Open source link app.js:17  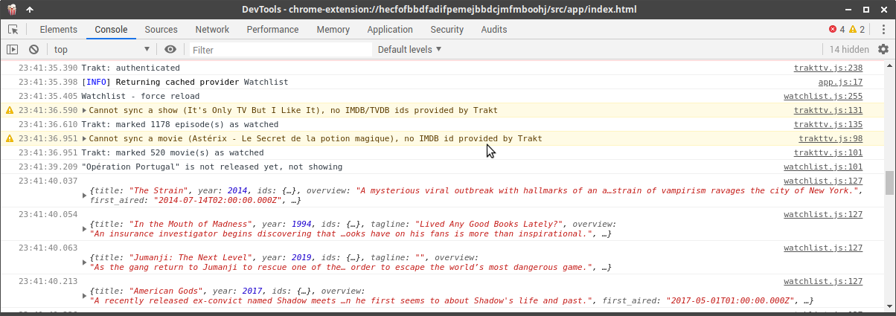pyautogui.click(x=840, y=82)
